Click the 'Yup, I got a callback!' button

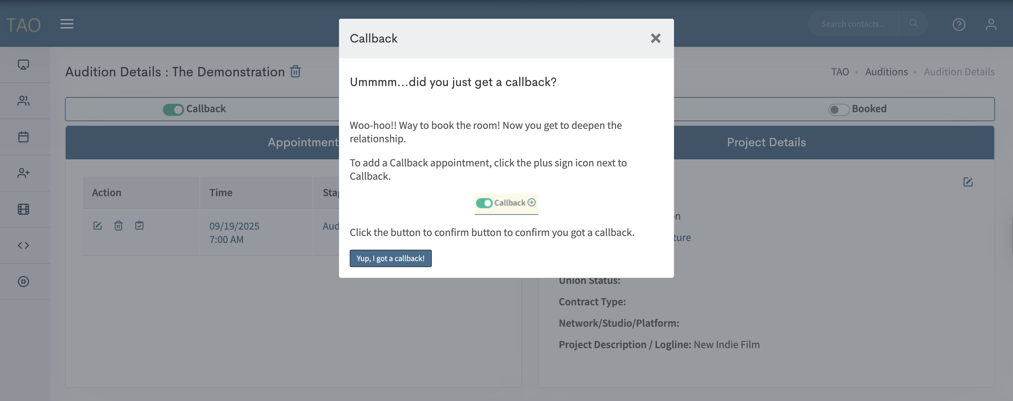390,258
